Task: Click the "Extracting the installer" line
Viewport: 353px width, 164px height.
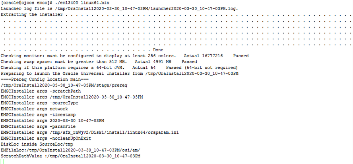Action: pyautogui.click(x=31, y=15)
